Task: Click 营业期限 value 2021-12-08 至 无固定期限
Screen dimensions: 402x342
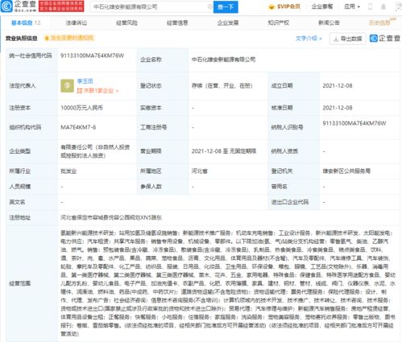Action: [224, 151]
